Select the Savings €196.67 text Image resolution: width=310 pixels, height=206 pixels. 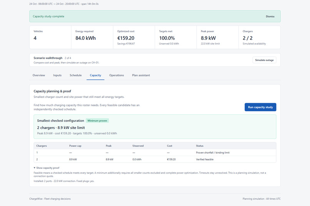pos(126,44)
